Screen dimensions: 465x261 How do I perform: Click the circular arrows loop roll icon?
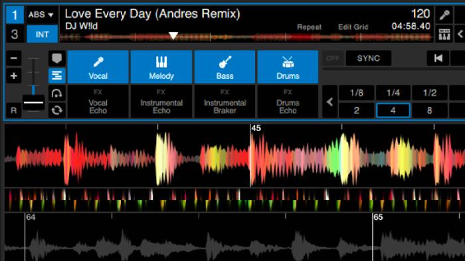point(56,110)
